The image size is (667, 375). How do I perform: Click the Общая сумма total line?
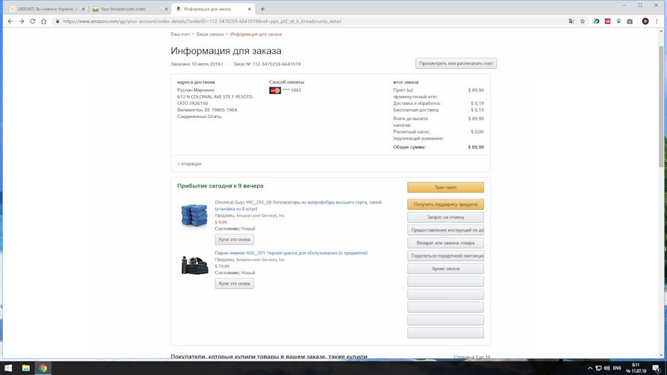[438, 147]
